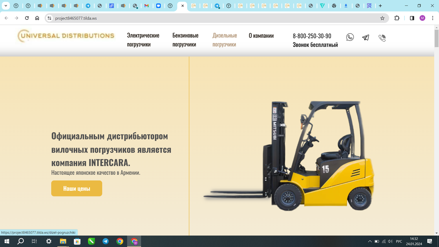Open the Chrome extensions puzzle icon

pos(397,18)
